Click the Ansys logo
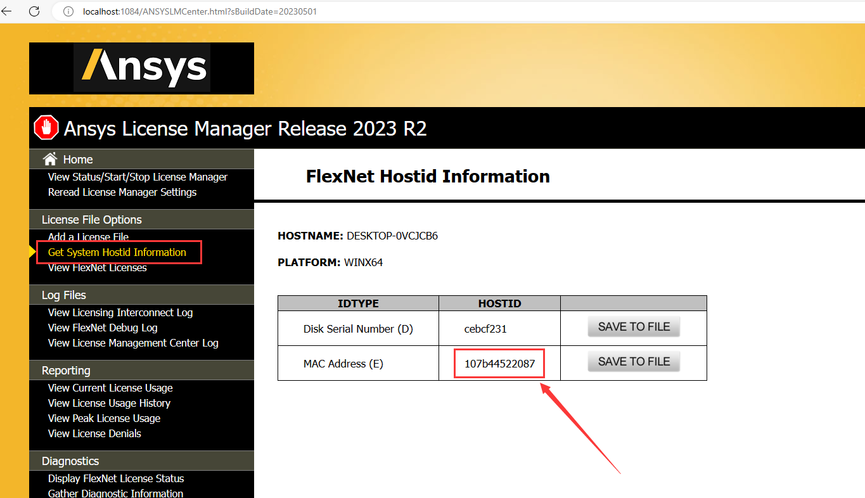Viewport: 865px width, 498px height. (x=141, y=68)
